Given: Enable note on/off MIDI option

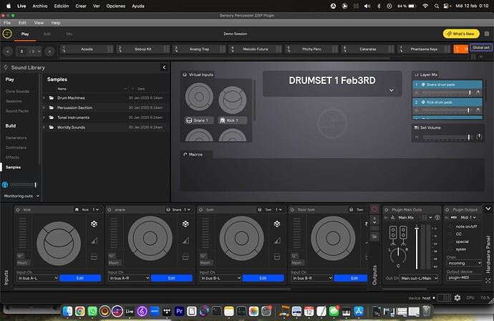Looking at the screenshot, I should (450, 226).
